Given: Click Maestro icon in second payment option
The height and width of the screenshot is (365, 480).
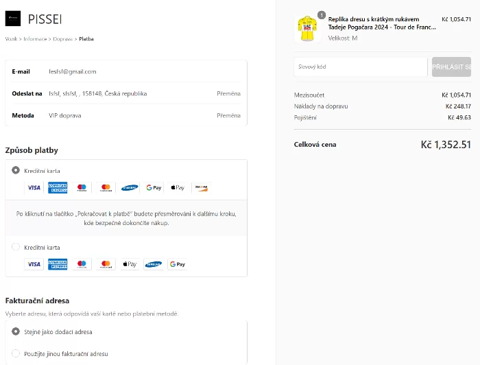Looking at the screenshot, I should click(x=82, y=264).
